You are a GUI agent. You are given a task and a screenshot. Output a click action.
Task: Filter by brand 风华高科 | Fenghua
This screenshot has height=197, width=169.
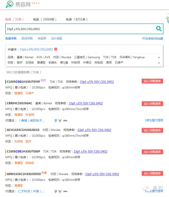click(132, 57)
